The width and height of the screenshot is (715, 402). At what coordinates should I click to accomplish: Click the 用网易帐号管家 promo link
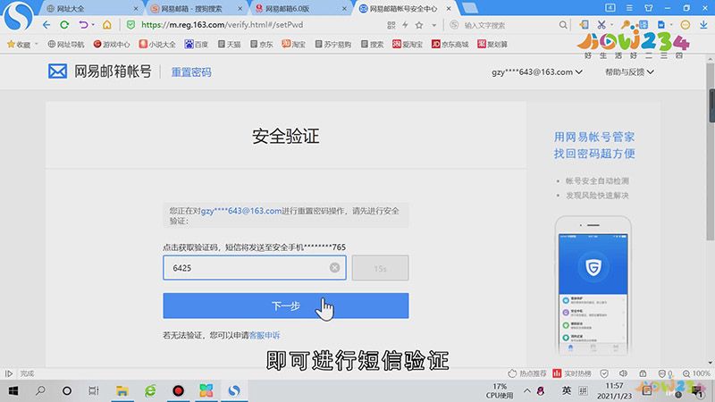tap(594, 137)
